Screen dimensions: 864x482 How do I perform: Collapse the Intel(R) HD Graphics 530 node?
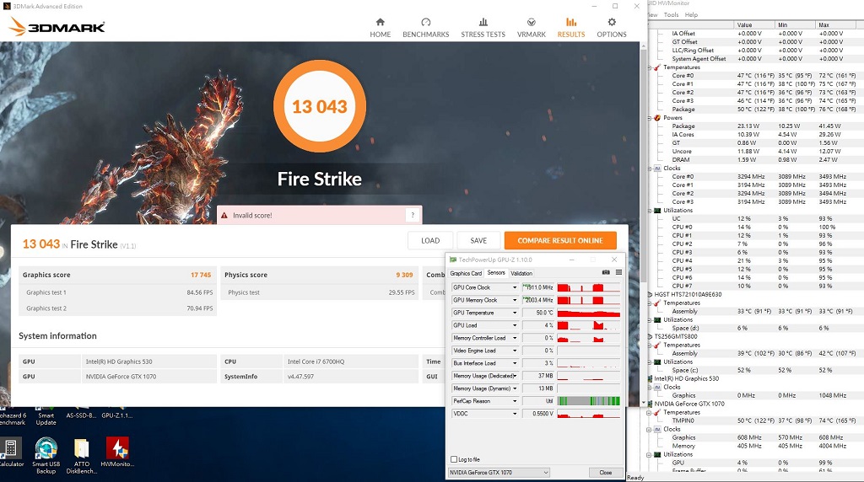coord(650,378)
